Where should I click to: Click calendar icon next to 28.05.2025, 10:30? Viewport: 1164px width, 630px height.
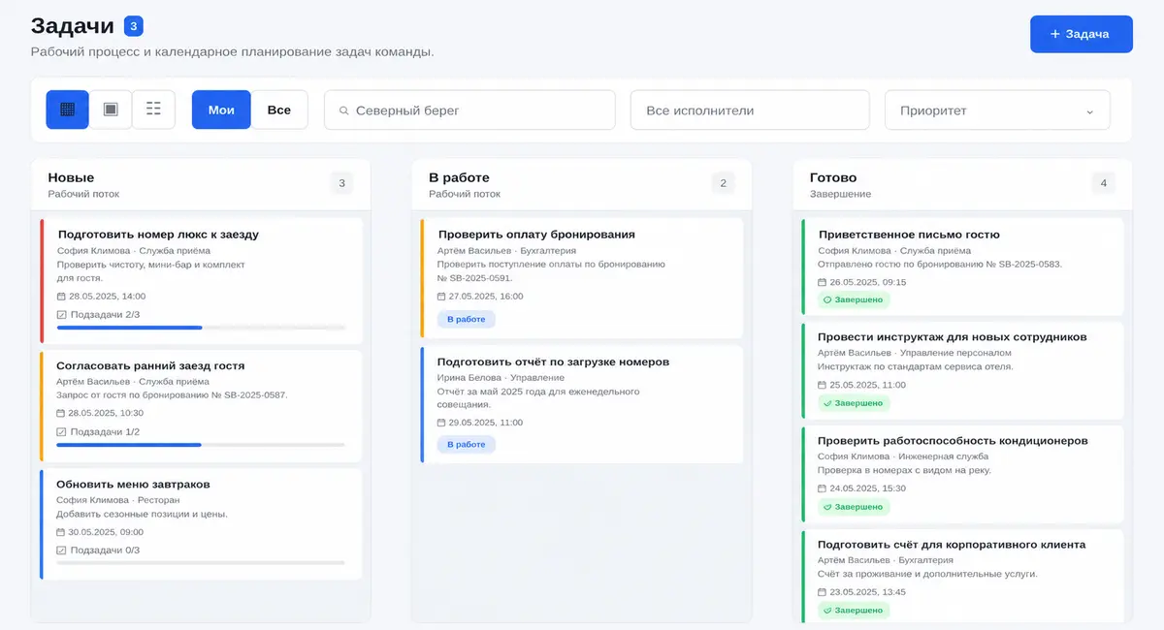click(61, 413)
